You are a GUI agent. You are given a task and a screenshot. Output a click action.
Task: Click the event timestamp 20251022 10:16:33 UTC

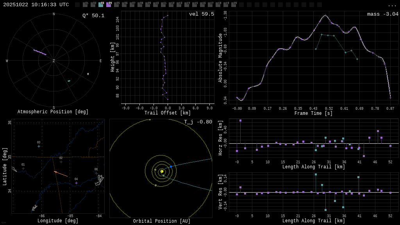(36, 5)
